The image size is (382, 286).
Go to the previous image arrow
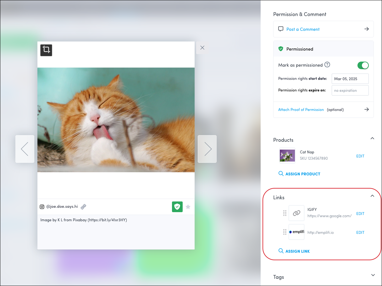pyautogui.click(x=25, y=149)
